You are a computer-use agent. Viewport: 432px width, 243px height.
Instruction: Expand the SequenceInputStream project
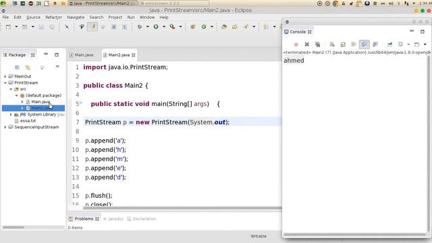coord(5,127)
